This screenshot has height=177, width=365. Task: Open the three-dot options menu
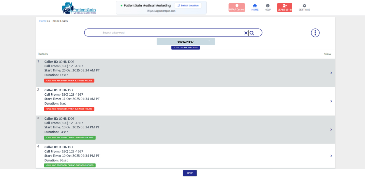pyautogui.click(x=315, y=33)
